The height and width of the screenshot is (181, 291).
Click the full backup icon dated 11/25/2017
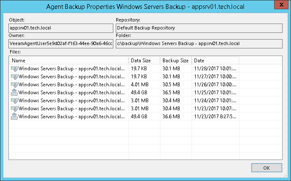(14, 92)
